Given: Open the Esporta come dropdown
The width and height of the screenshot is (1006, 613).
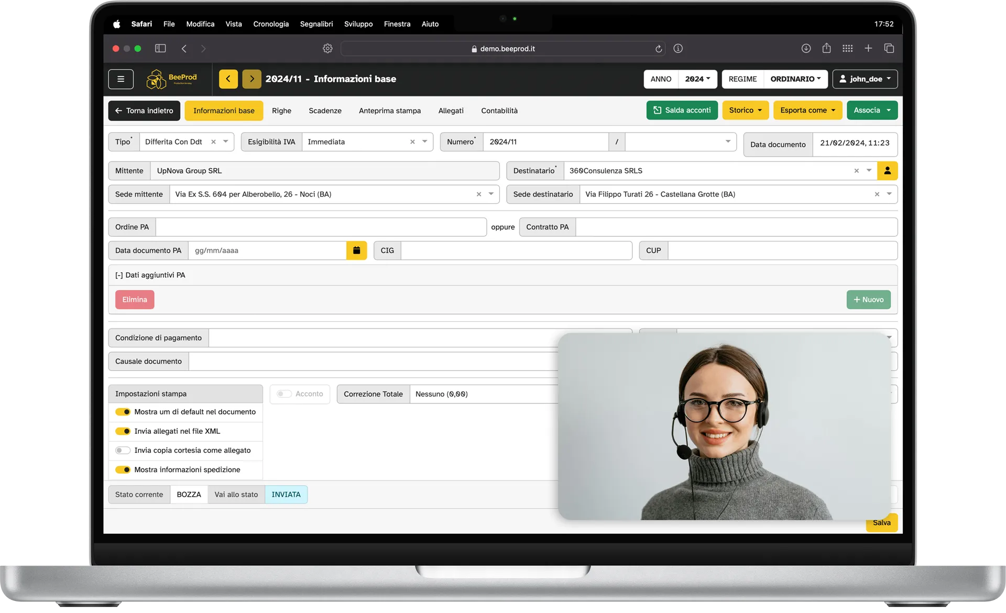Looking at the screenshot, I should coord(807,111).
